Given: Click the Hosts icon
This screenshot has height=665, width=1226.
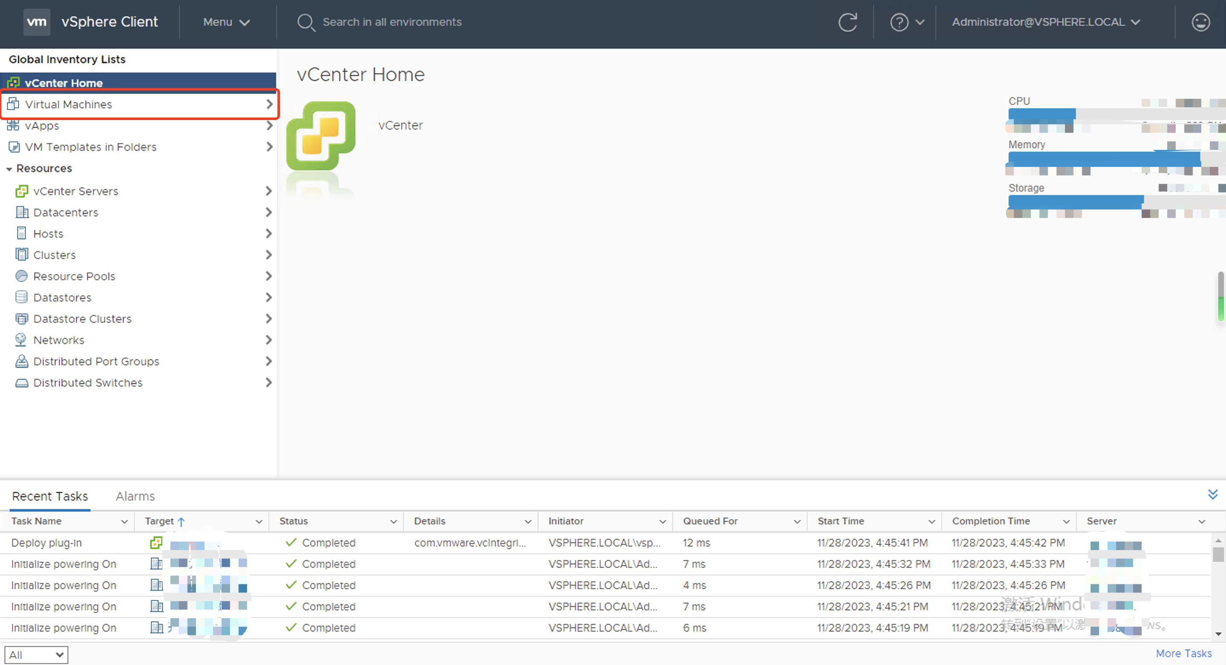Looking at the screenshot, I should point(21,234).
